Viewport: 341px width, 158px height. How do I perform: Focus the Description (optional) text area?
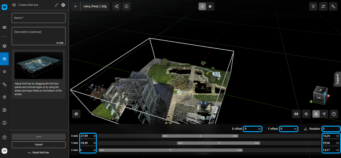(38, 36)
